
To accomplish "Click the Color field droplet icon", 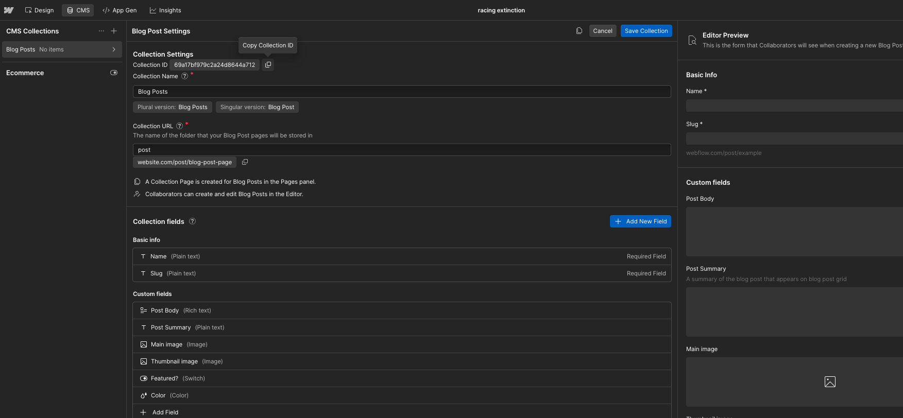I will tap(144, 395).
